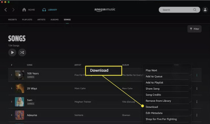Select Share Song menu entry
The image size is (210, 124).
click(x=153, y=89)
